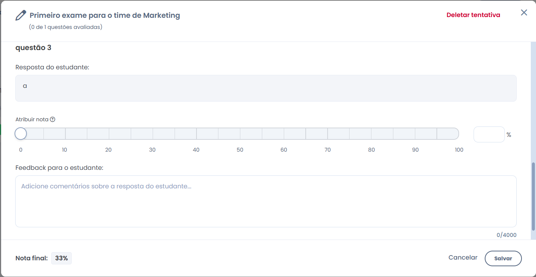Set the grade slider to the 70 mark
The width and height of the screenshot is (536, 277).
(328, 133)
